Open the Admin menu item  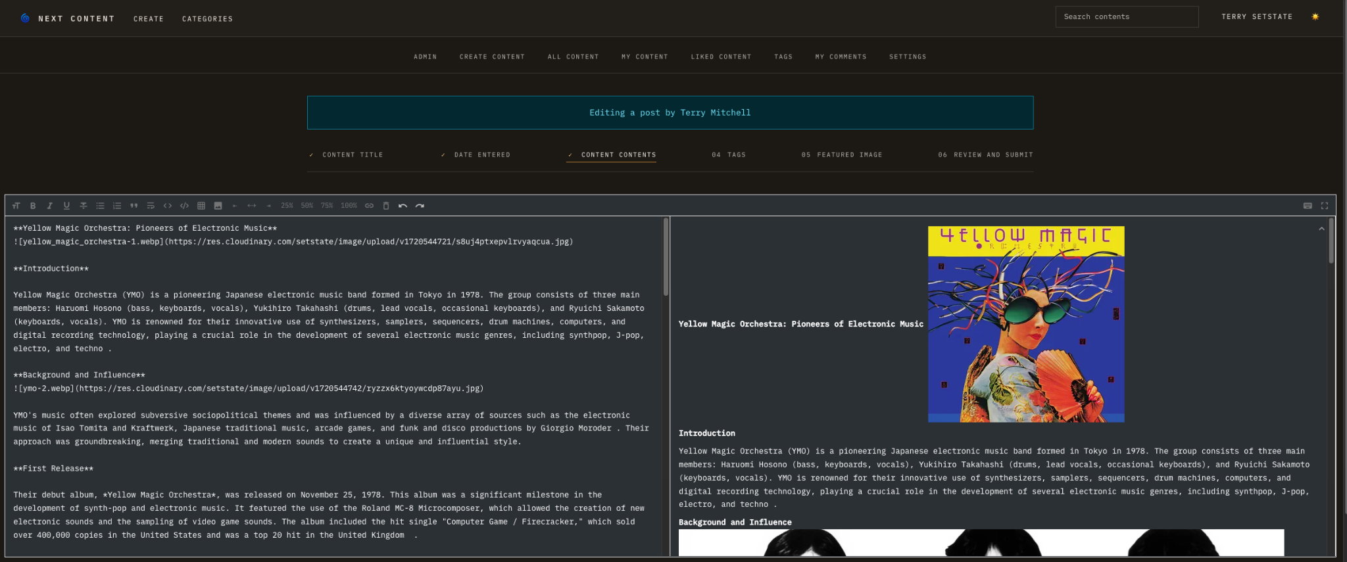(x=425, y=57)
